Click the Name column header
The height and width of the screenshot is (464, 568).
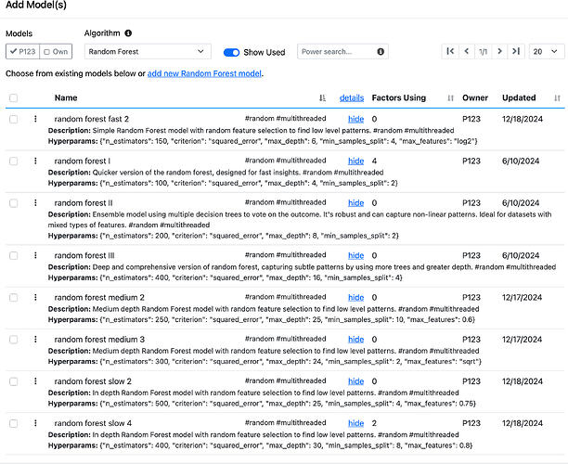66,97
